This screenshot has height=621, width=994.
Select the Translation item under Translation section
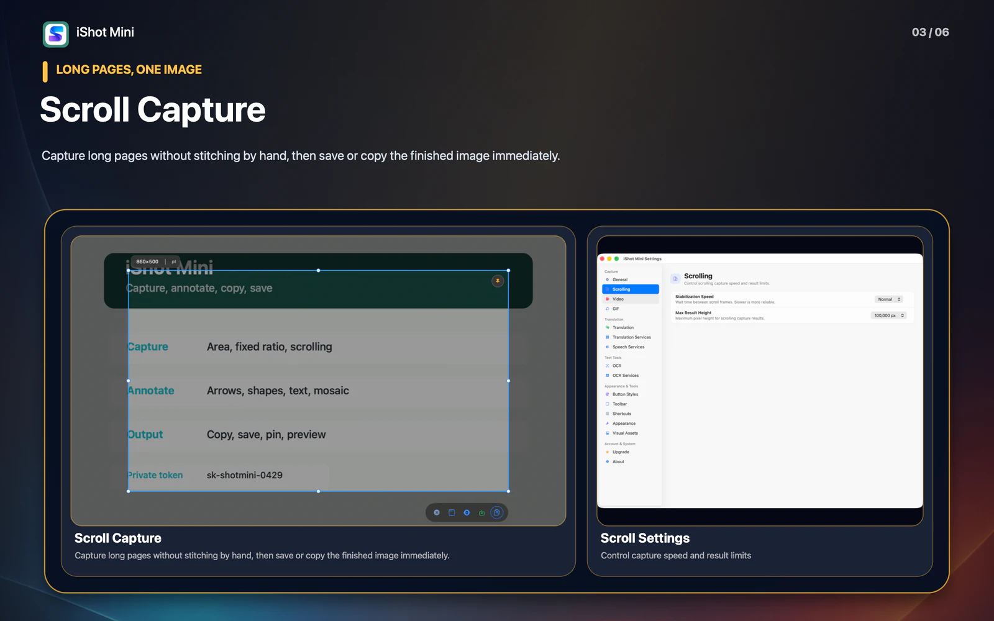(x=631, y=328)
